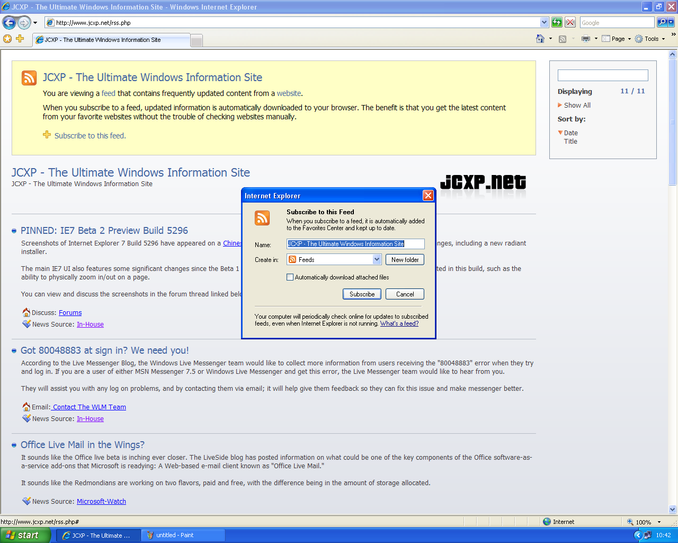This screenshot has height=543, width=678.
Task: Open the recent pages dropdown beside Forward
Action: (35, 23)
